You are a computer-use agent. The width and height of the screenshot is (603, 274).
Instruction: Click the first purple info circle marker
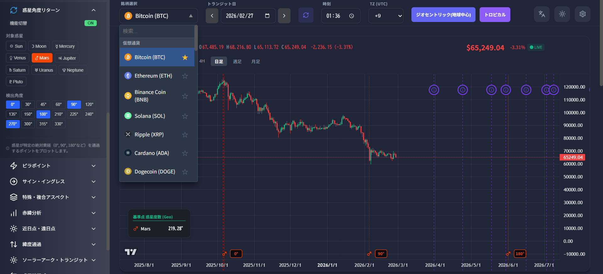click(x=434, y=90)
